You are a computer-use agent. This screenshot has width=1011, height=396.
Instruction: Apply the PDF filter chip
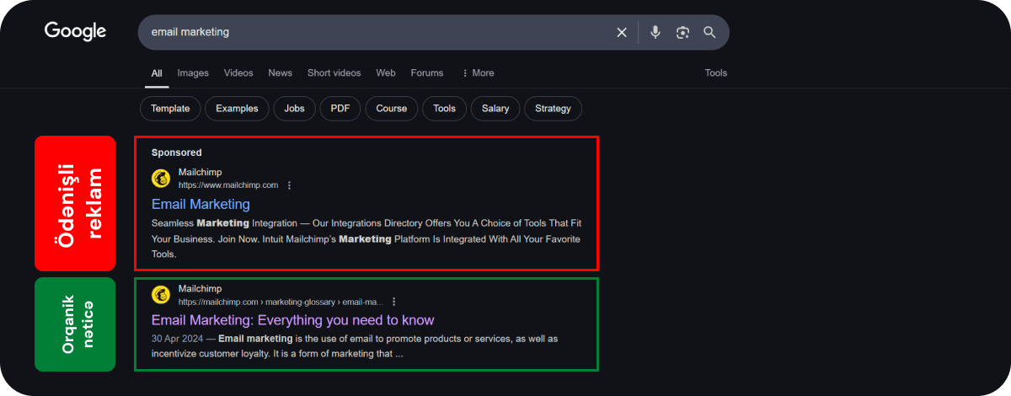pos(340,109)
